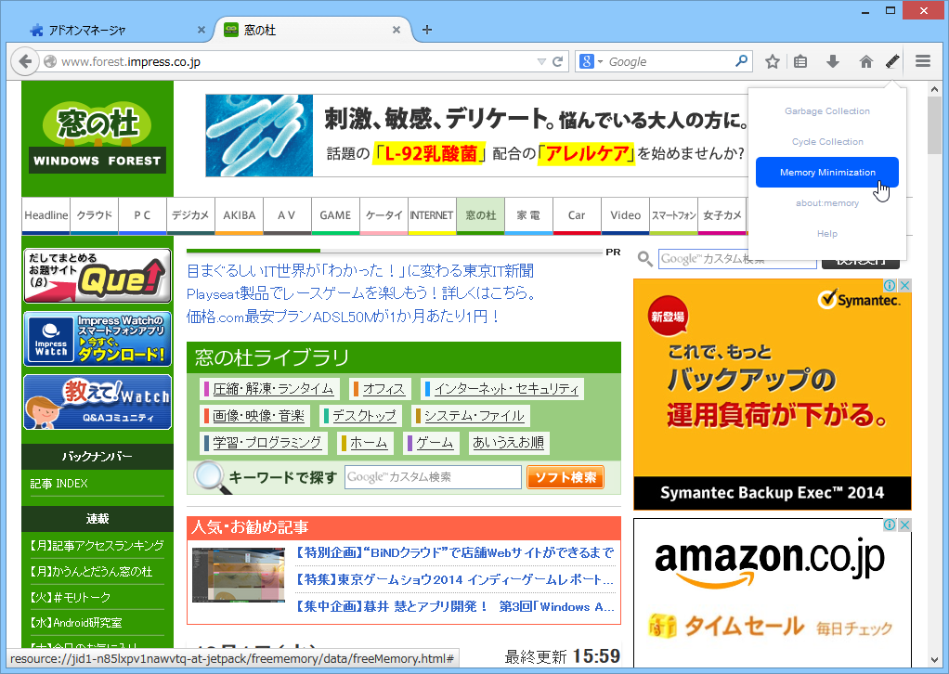949x674 pixels.
Task: Show bookmarks with the bookmarks list icon
Action: click(801, 61)
